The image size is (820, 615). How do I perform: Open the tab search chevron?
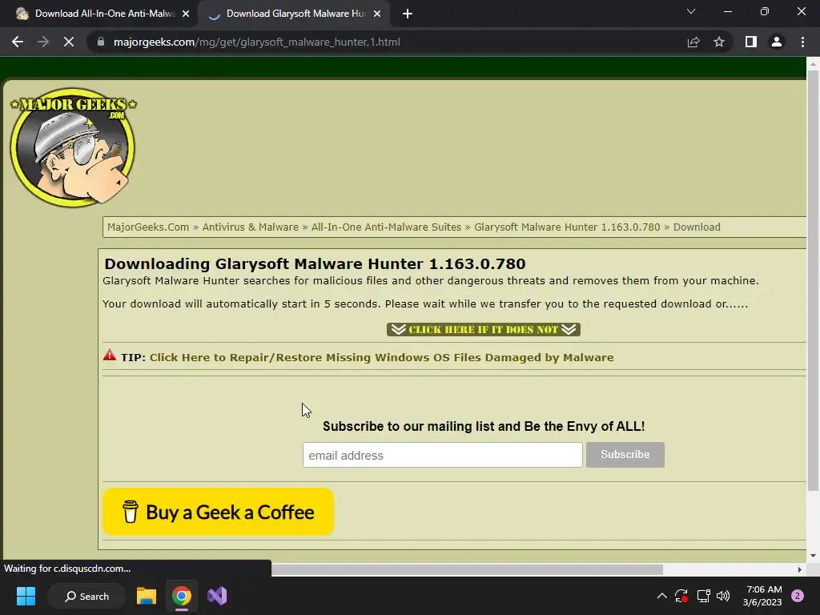tap(691, 11)
